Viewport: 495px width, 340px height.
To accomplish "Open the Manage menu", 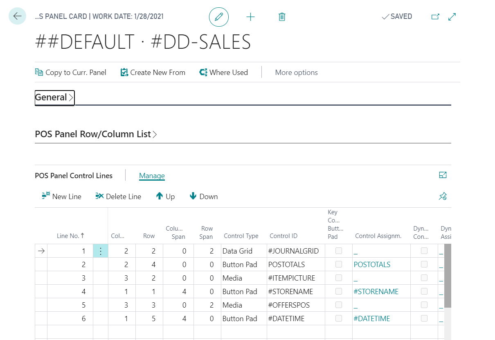I will (152, 176).
